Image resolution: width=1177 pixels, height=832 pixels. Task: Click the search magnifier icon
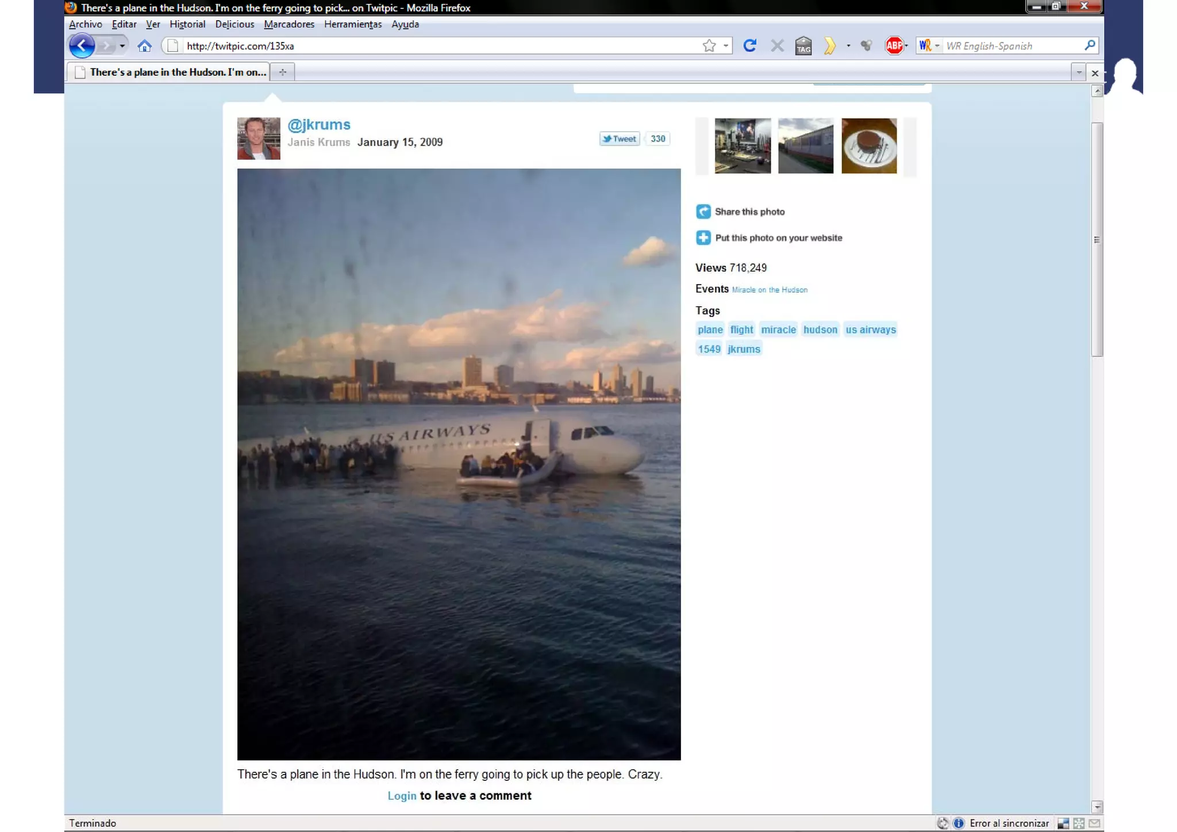point(1089,45)
